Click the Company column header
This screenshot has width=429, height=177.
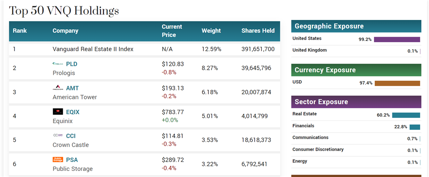coord(66,31)
